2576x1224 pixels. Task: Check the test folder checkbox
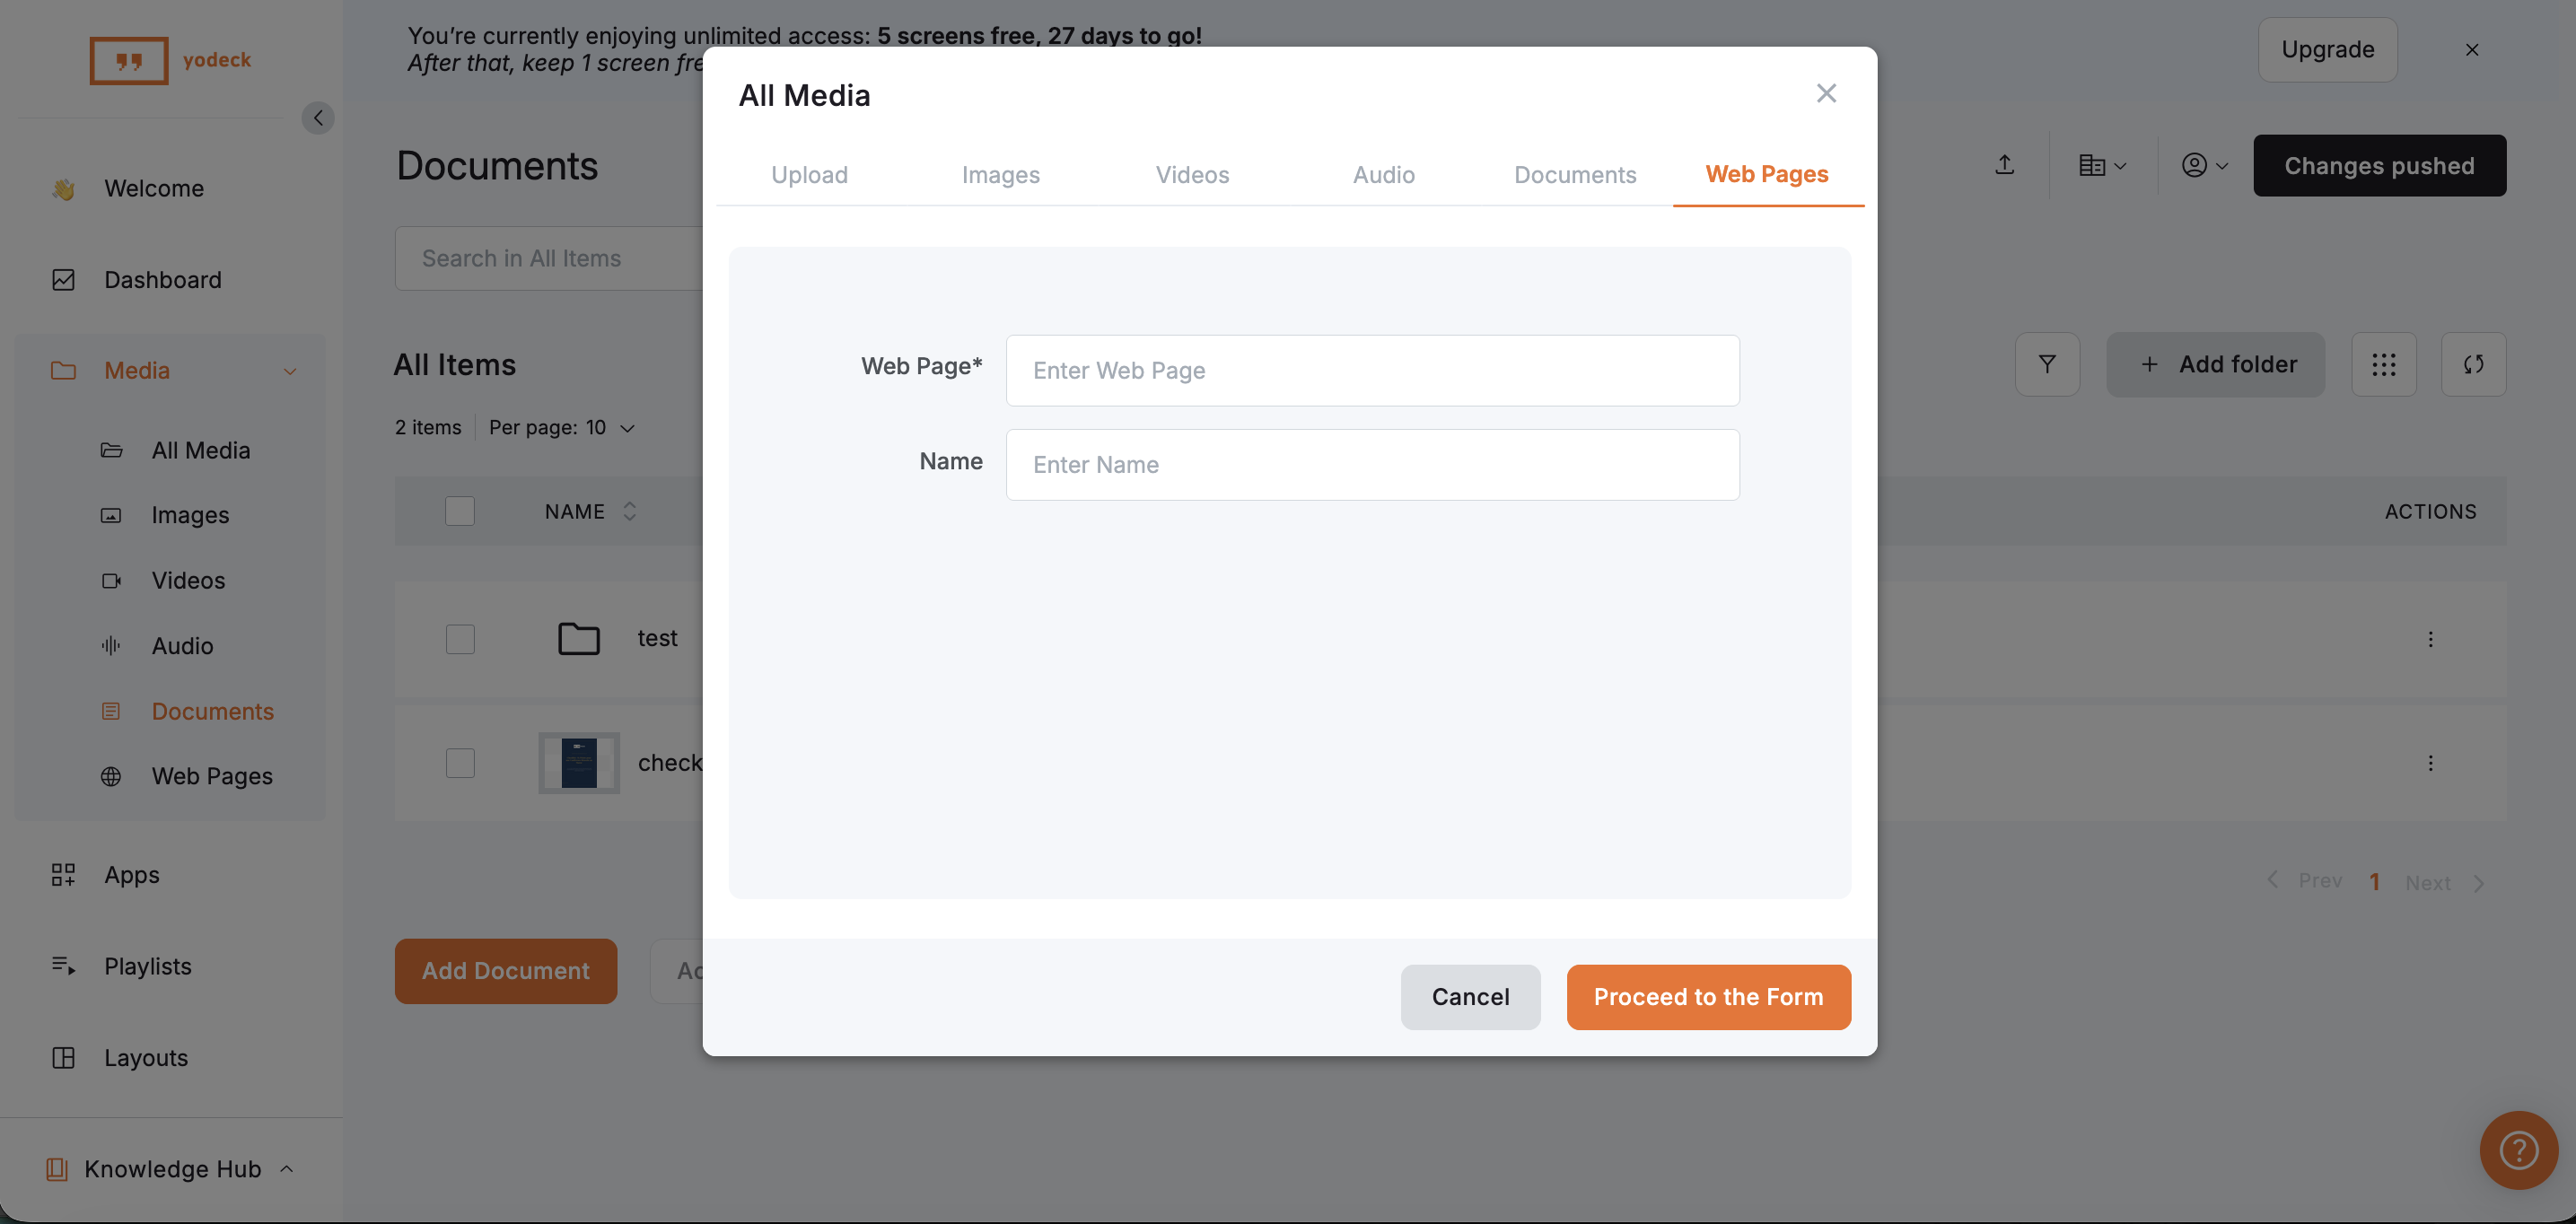click(x=460, y=639)
